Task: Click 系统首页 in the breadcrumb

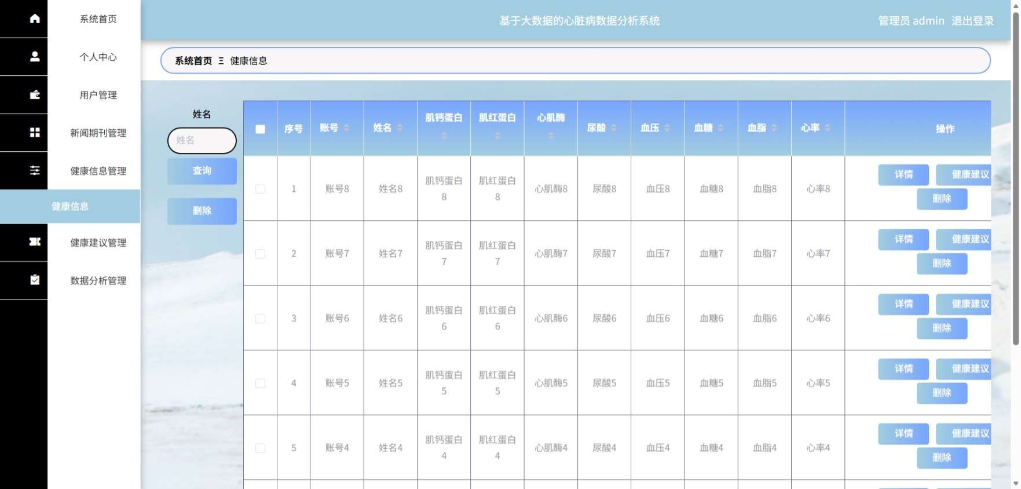Action: coord(193,61)
